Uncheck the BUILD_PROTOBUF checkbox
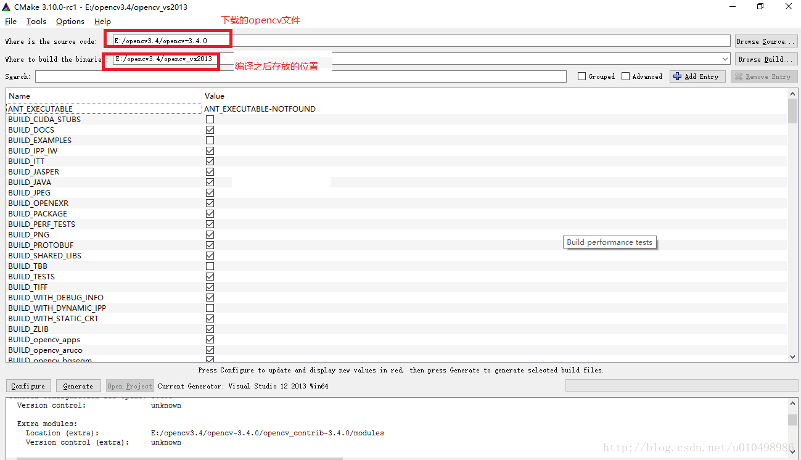Viewport: 801px width, 460px height. pyautogui.click(x=210, y=245)
